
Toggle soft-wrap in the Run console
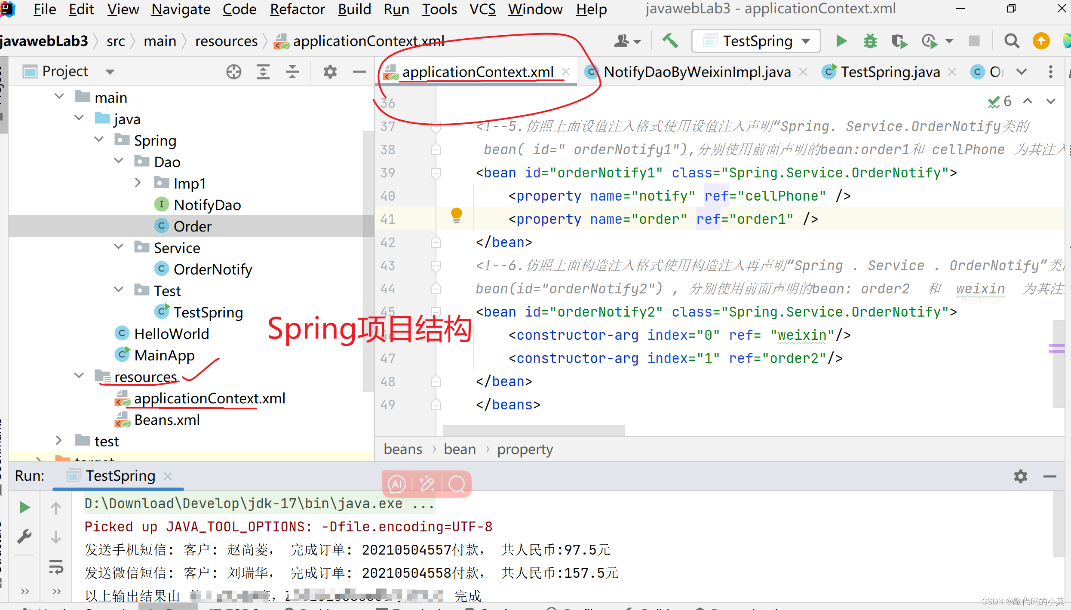pos(56,567)
